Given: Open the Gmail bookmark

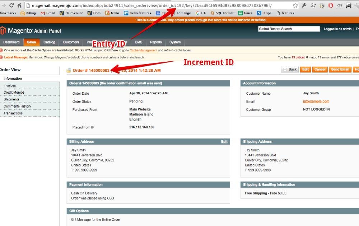Looking at the screenshot, I should (48, 13).
